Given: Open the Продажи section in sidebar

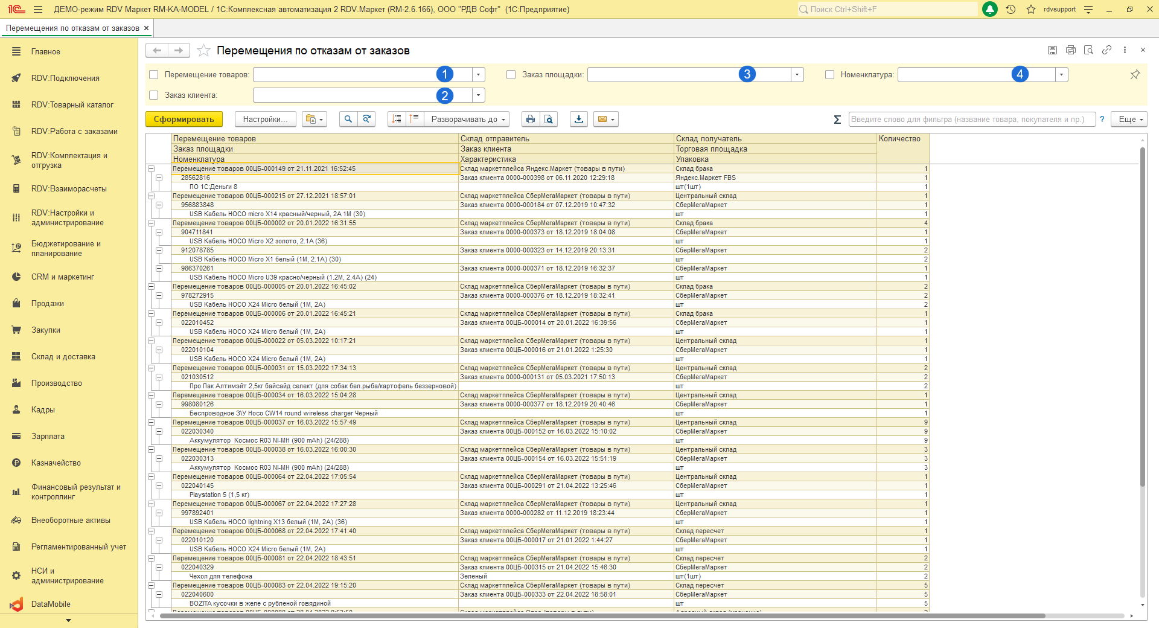Looking at the screenshot, I should tap(47, 304).
